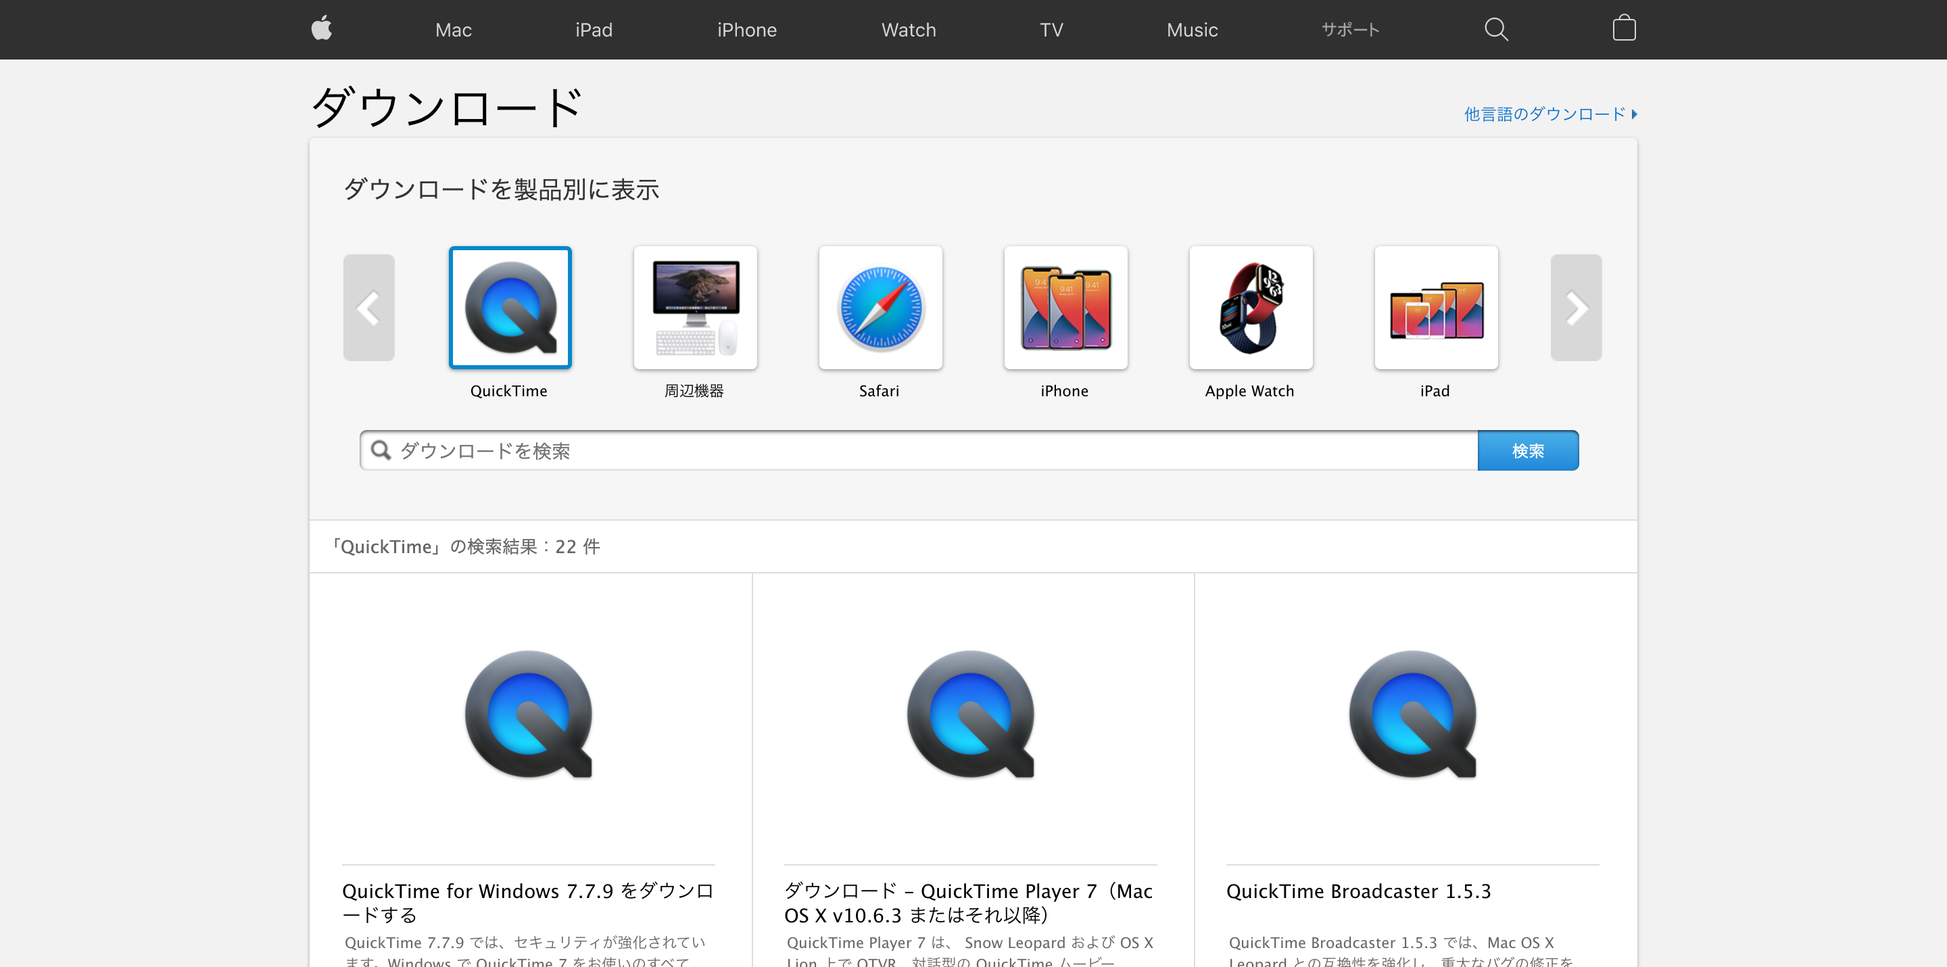Image resolution: width=1947 pixels, height=967 pixels.
Task: Click the Safari label under its tile
Action: pos(879,391)
